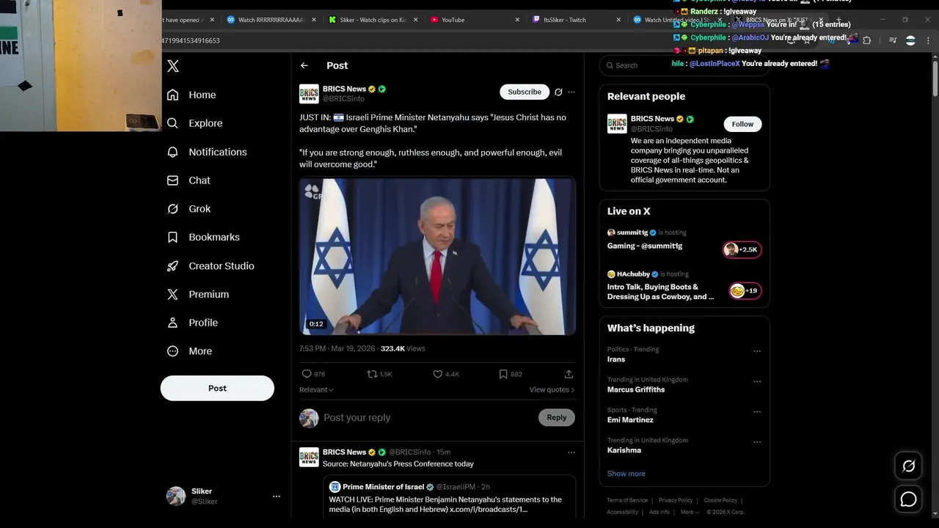
Task: Click the gray Reply button
Action: 557,417
